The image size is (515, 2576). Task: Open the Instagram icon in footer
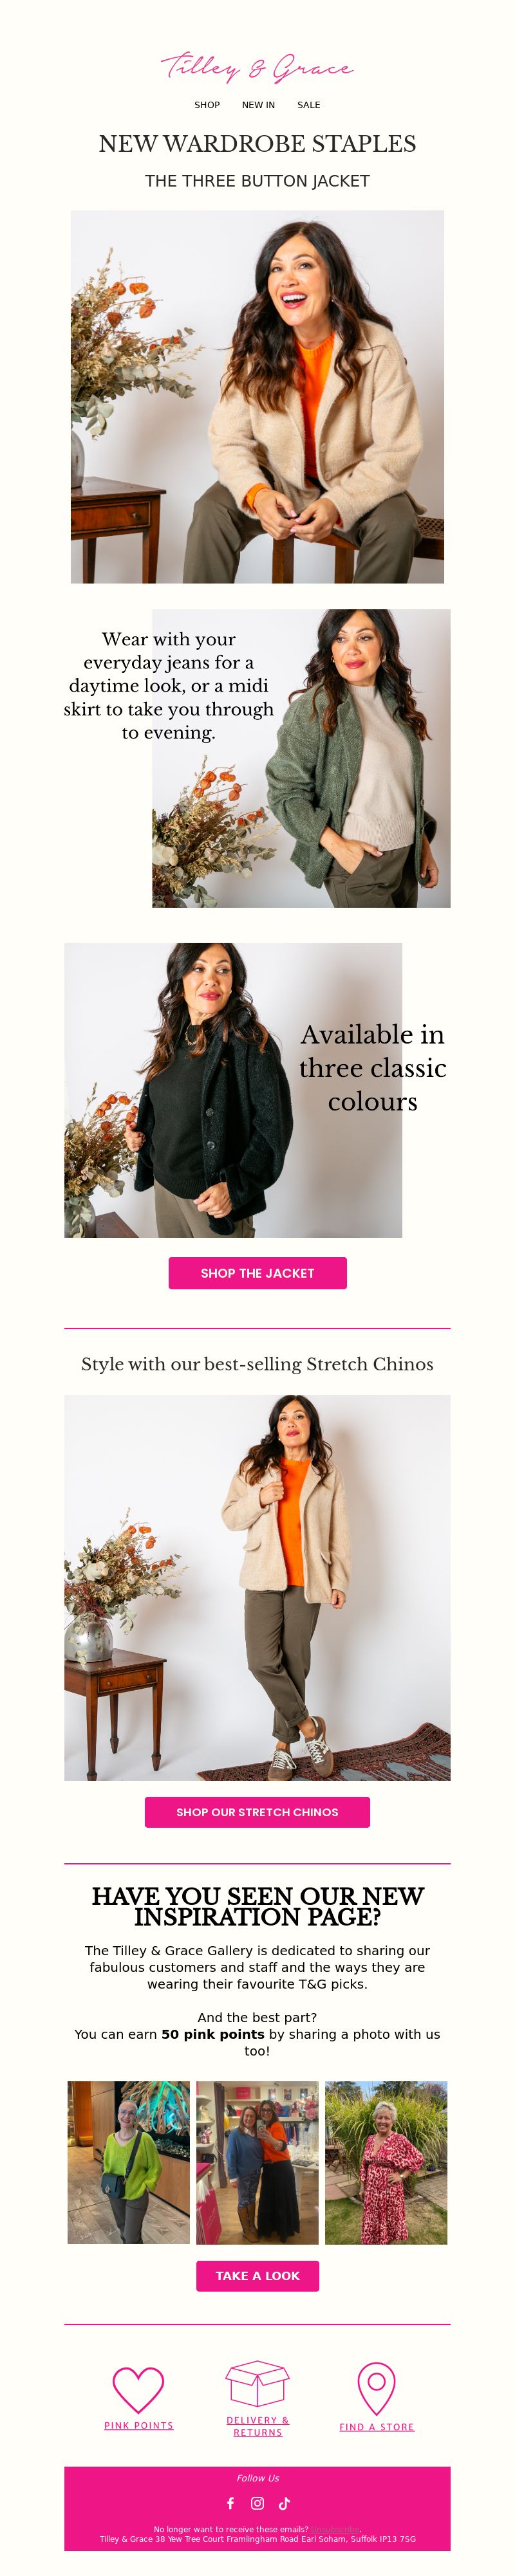pyautogui.click(x=257, y=2503)
